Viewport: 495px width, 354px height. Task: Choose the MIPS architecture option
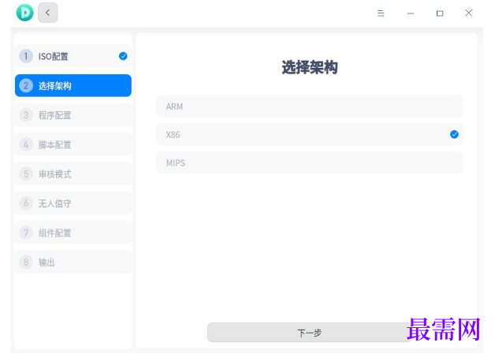[x=309, y=163]
